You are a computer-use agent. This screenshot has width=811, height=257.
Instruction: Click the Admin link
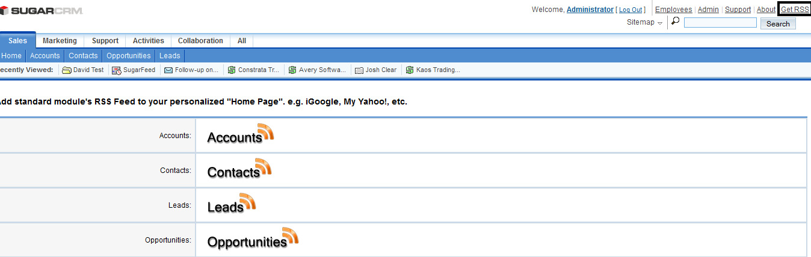(708, 10)
